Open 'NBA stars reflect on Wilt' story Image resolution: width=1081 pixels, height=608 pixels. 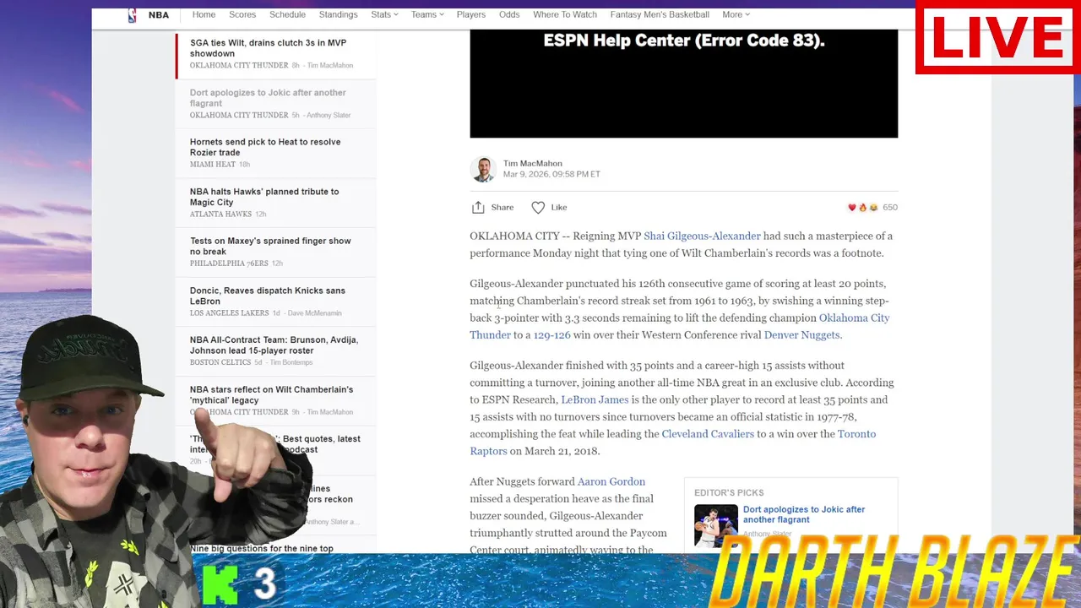pos(271,394)
